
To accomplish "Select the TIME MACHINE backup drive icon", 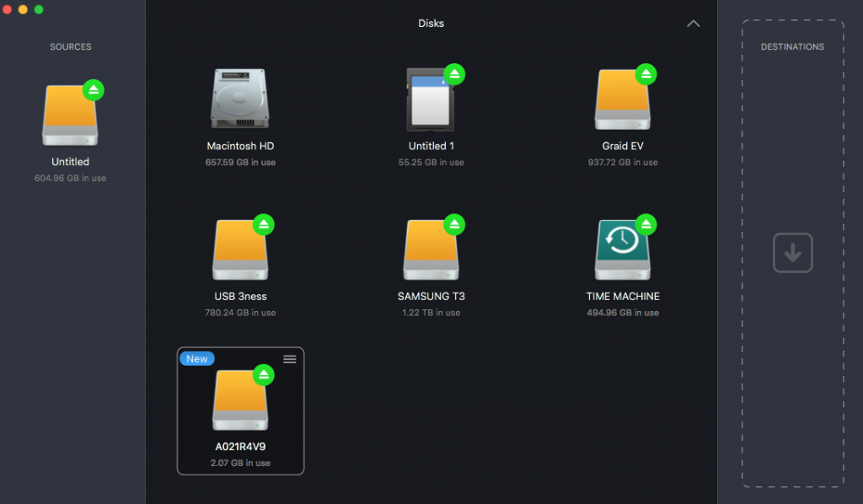I will click(622, 250).
